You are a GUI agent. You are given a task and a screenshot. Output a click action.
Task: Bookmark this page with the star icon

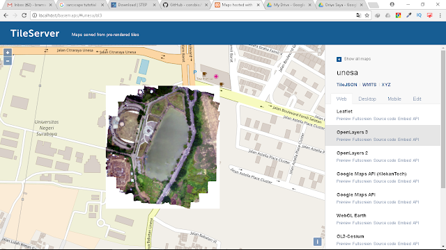click(367, 15)
